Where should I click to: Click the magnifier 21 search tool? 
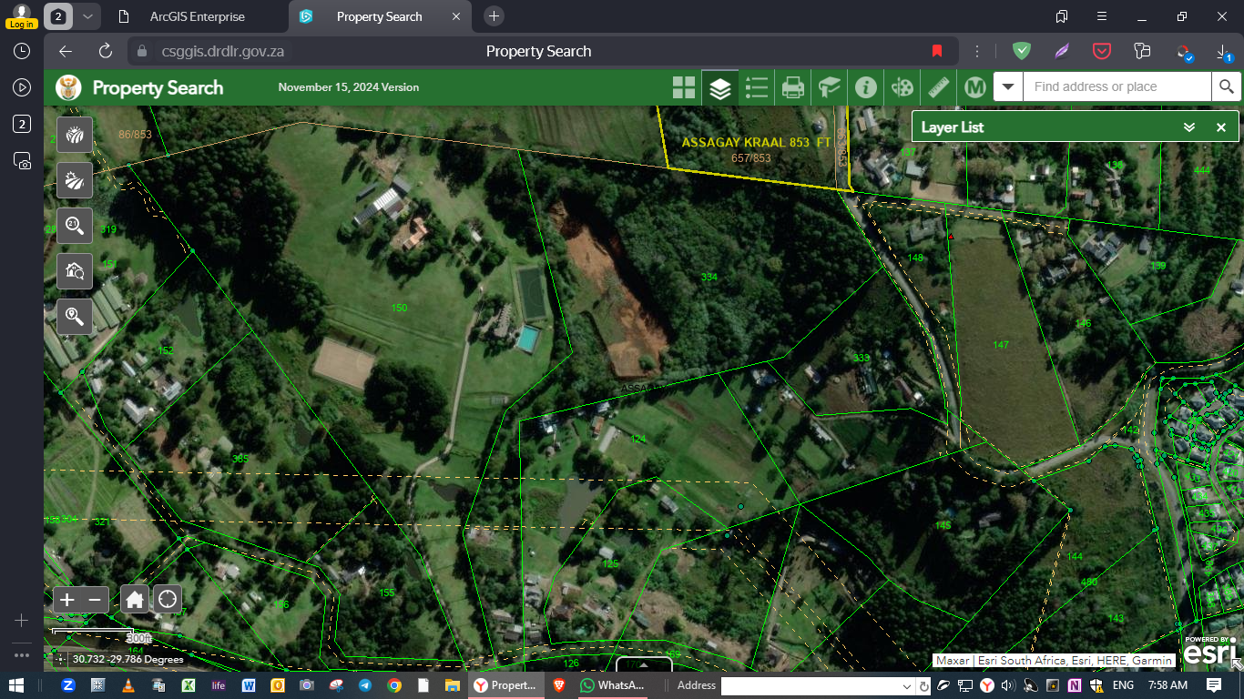(x=75, y=225)
